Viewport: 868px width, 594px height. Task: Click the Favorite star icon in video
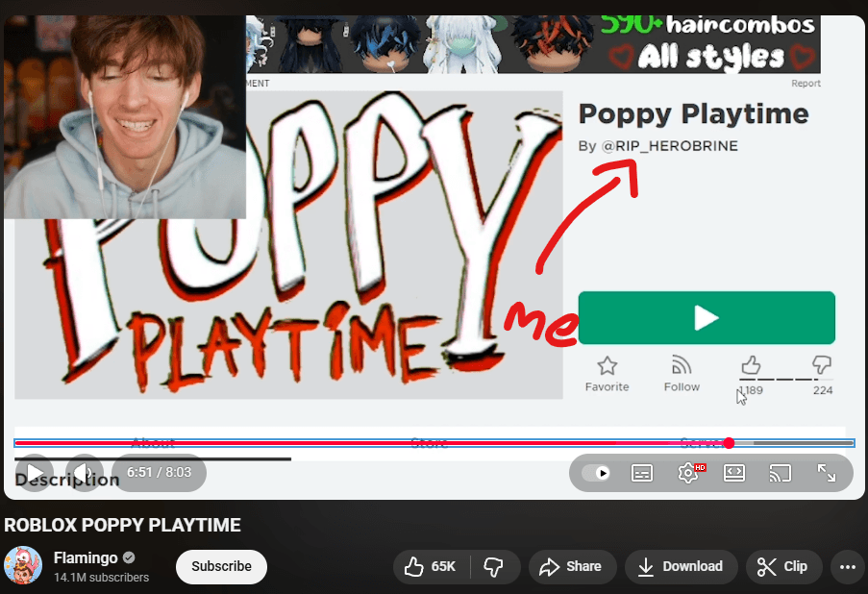point(608,366)
